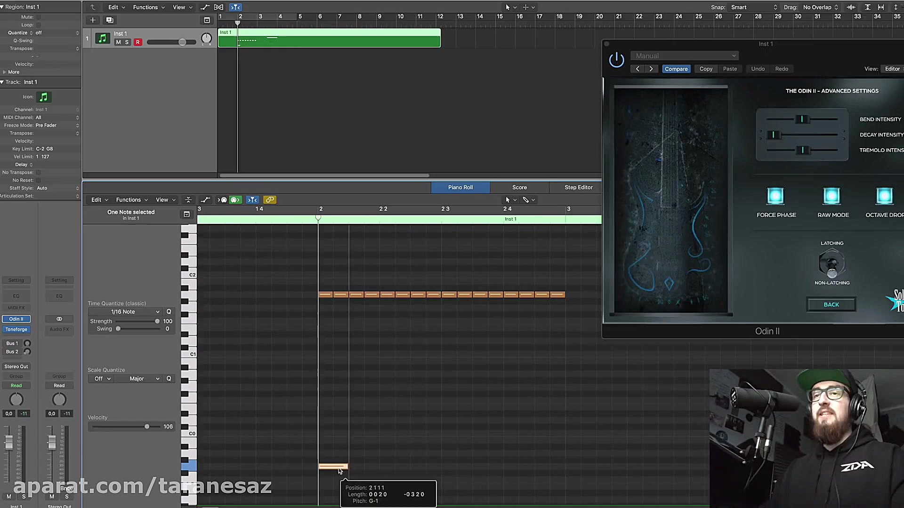Image resolution: width=904 pixels, height=508 pixels.
Task: Click the metronome tempo dial on the Inst 1 track
Action: (x=207, y=39)
